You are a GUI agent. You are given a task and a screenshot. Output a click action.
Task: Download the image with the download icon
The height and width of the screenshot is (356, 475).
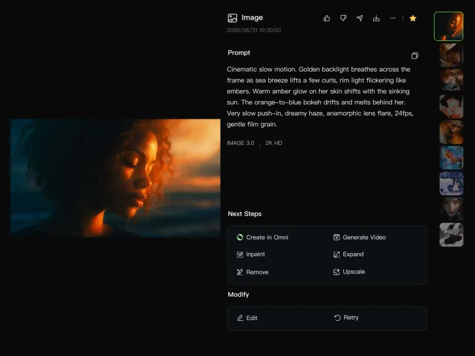(376, 18)
